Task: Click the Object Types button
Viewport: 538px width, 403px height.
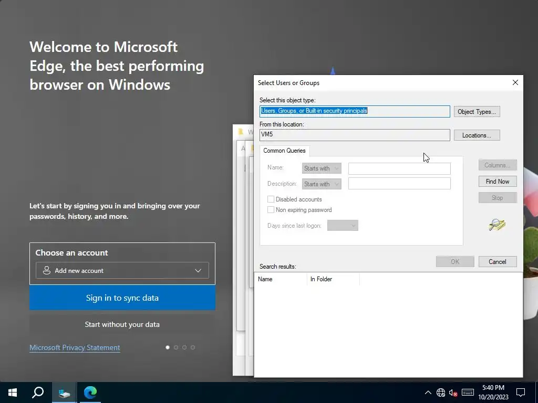Action: [x=477, y=112]
